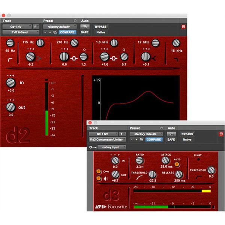Click the d3 compressor THRESHOLD knob
The image size is (225, 225).
[152, 174]
